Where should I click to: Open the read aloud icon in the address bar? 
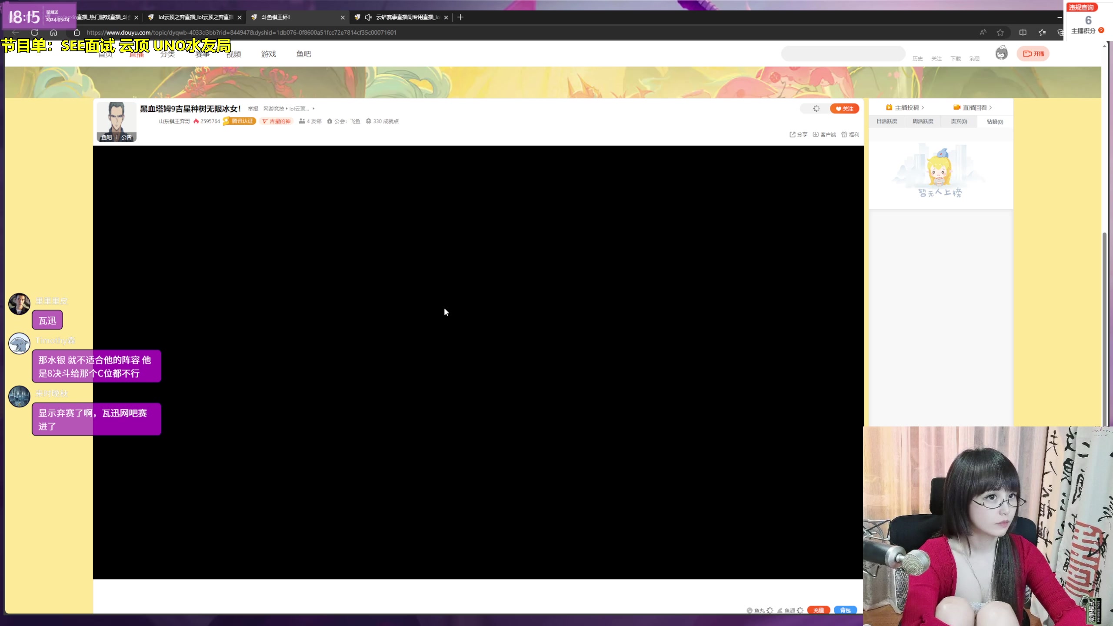983,33
